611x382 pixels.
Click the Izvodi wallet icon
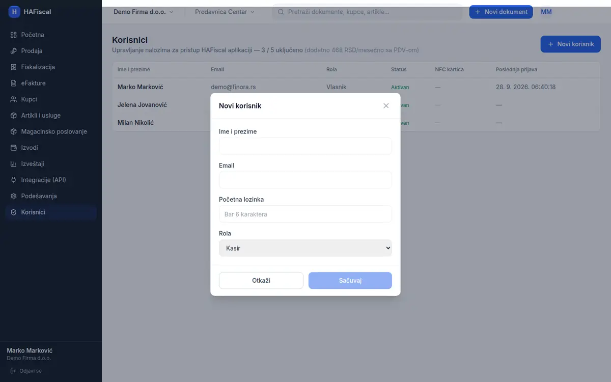click(x=14, y=148)
